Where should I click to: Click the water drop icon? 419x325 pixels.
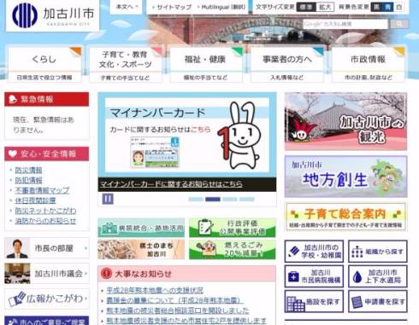[357, 276]
